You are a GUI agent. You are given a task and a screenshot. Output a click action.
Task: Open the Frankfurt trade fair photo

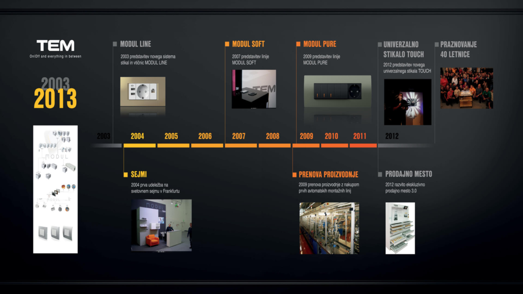(x=161, y=225)
